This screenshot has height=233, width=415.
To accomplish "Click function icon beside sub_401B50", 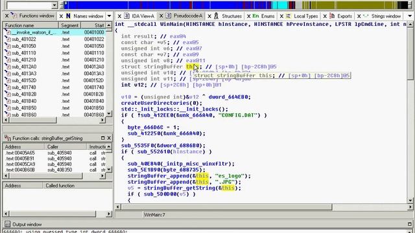I will (x=8, y=108).
